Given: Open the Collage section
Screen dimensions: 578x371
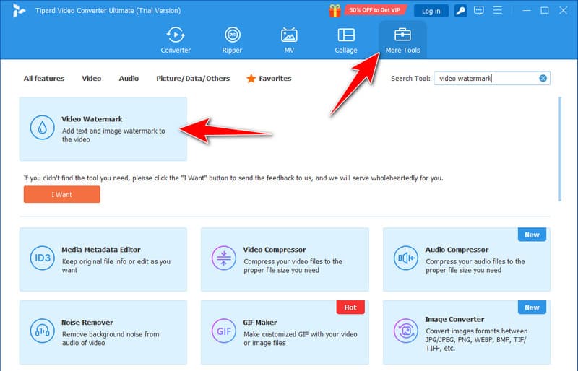Looking at the screenshot, I should (x=346, y=40).
